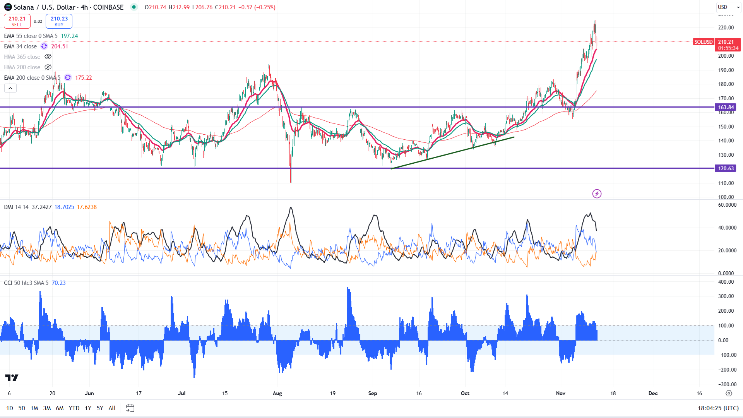
Task: Show the hidden HMA 365 indicator
Action: (x=48, y=57)
